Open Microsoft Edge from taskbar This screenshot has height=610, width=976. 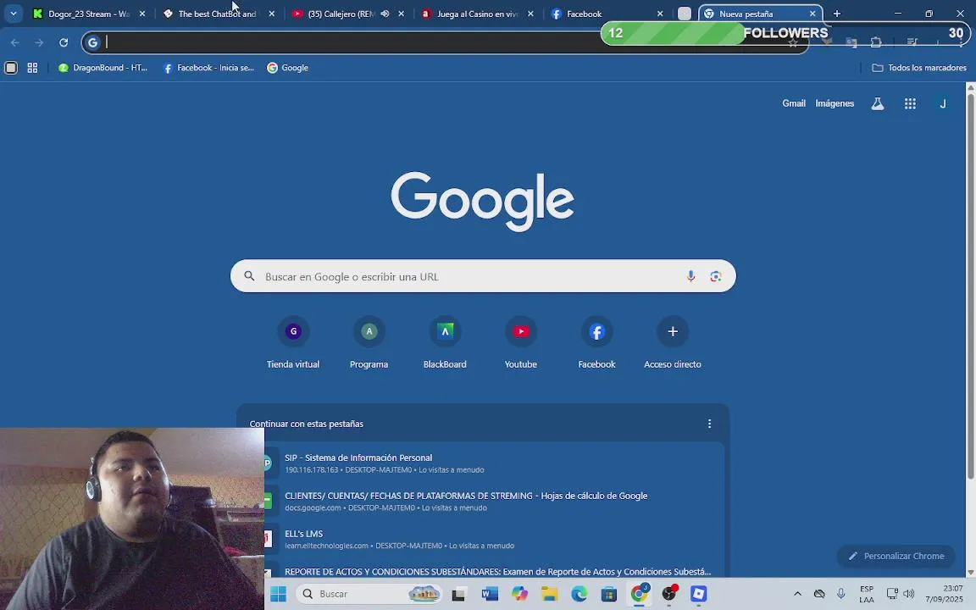tap(579, 594)
